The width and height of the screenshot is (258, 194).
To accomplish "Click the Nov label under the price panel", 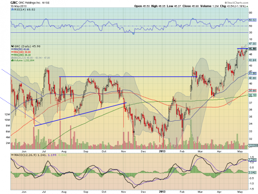I will [123, 151].
